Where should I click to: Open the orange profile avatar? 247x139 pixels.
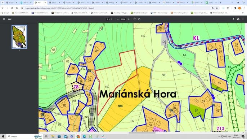pos(239,8)
